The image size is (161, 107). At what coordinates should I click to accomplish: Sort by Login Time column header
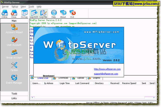(66, 83)
